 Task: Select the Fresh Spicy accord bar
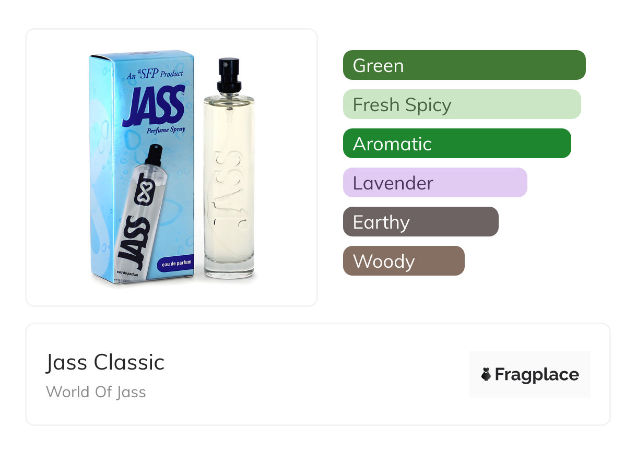[x=462, y=104]
